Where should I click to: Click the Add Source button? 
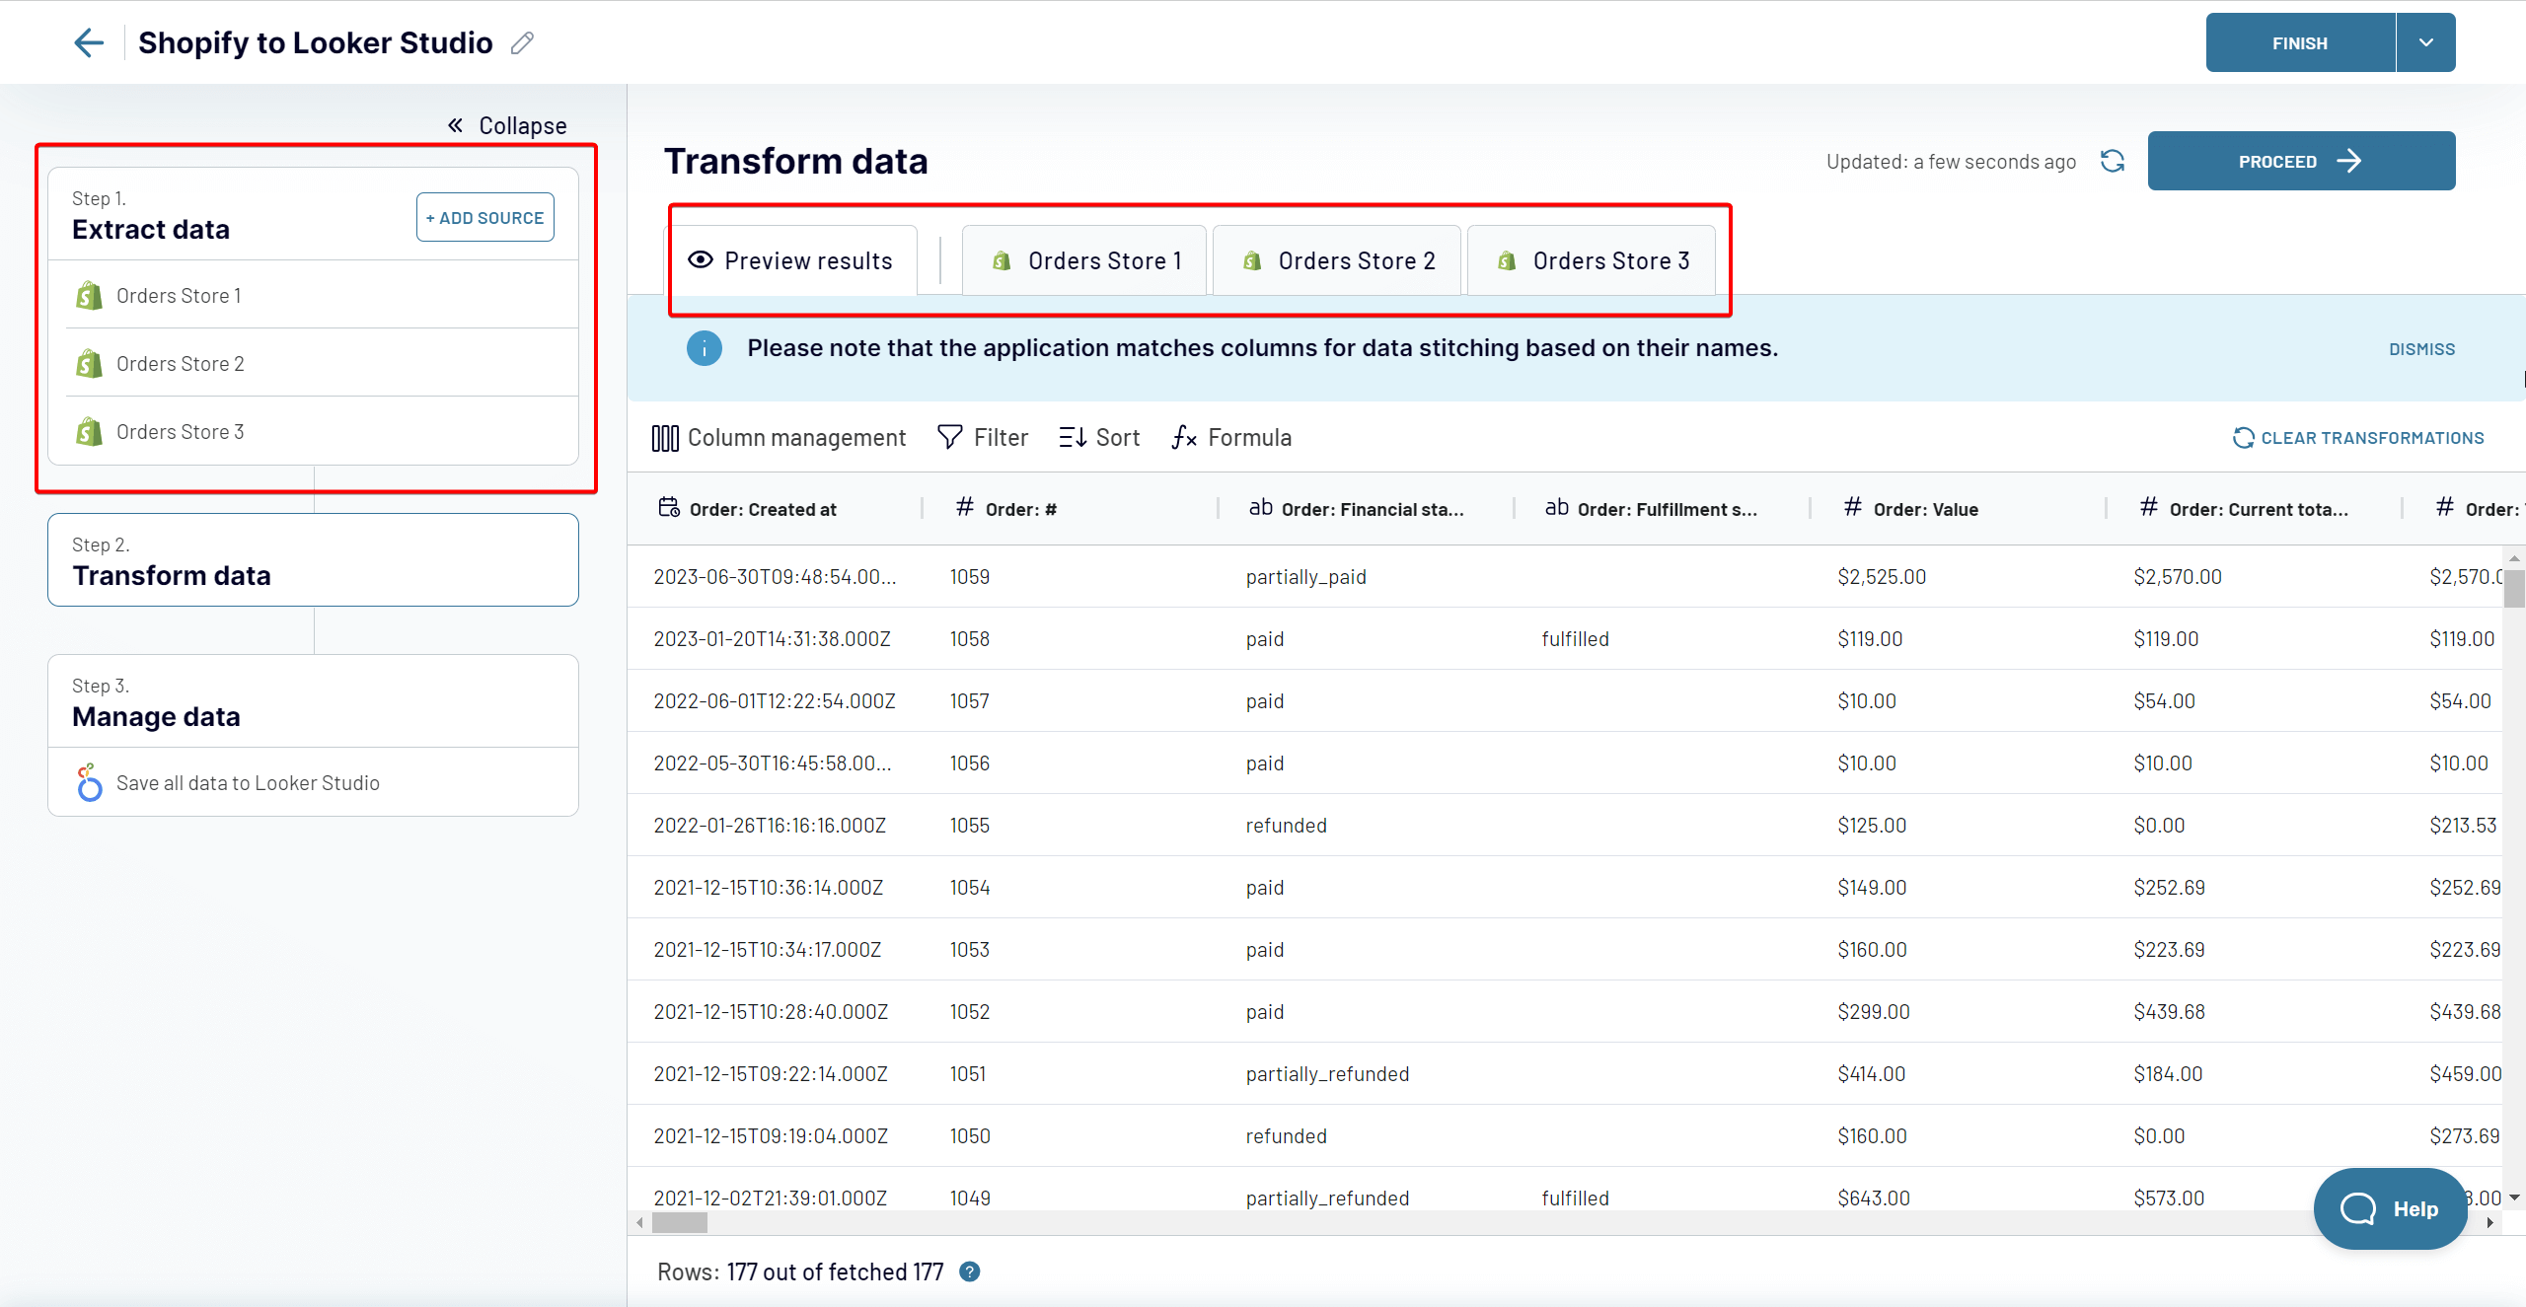[x=485, y=217]
